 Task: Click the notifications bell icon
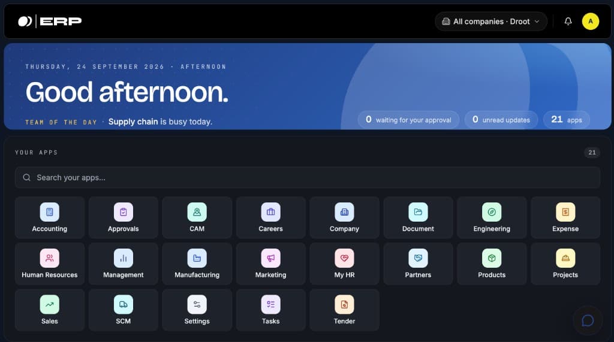568,21
